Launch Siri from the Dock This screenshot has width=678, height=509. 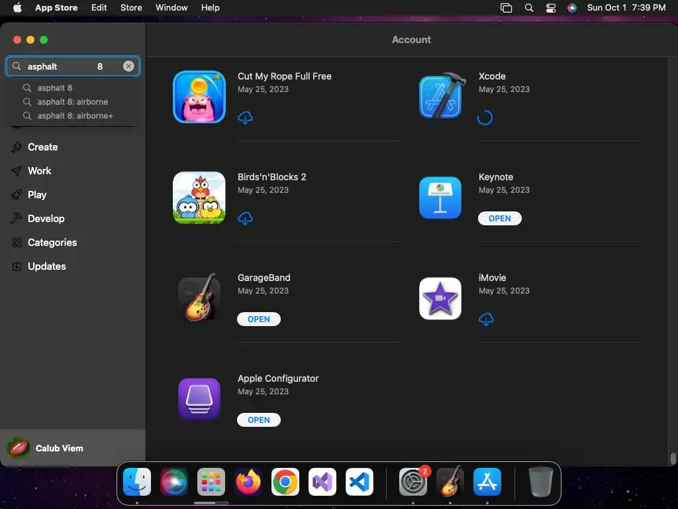[174, 482]
